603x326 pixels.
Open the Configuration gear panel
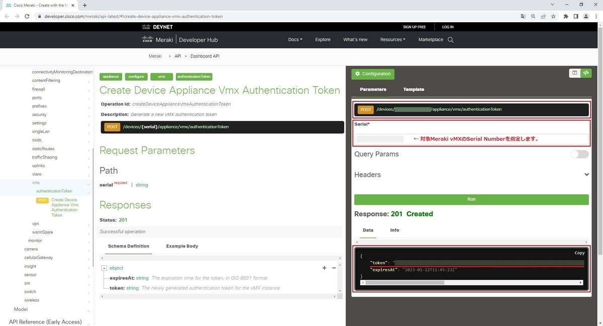click(x=373, y=74)
